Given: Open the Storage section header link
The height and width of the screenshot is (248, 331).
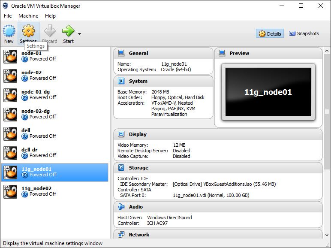Looking at the screenshot, I should coord(138,168).
